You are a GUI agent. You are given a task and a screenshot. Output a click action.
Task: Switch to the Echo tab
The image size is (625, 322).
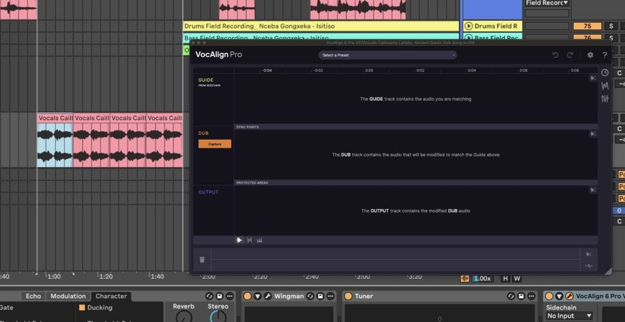[x=34, y=296]
